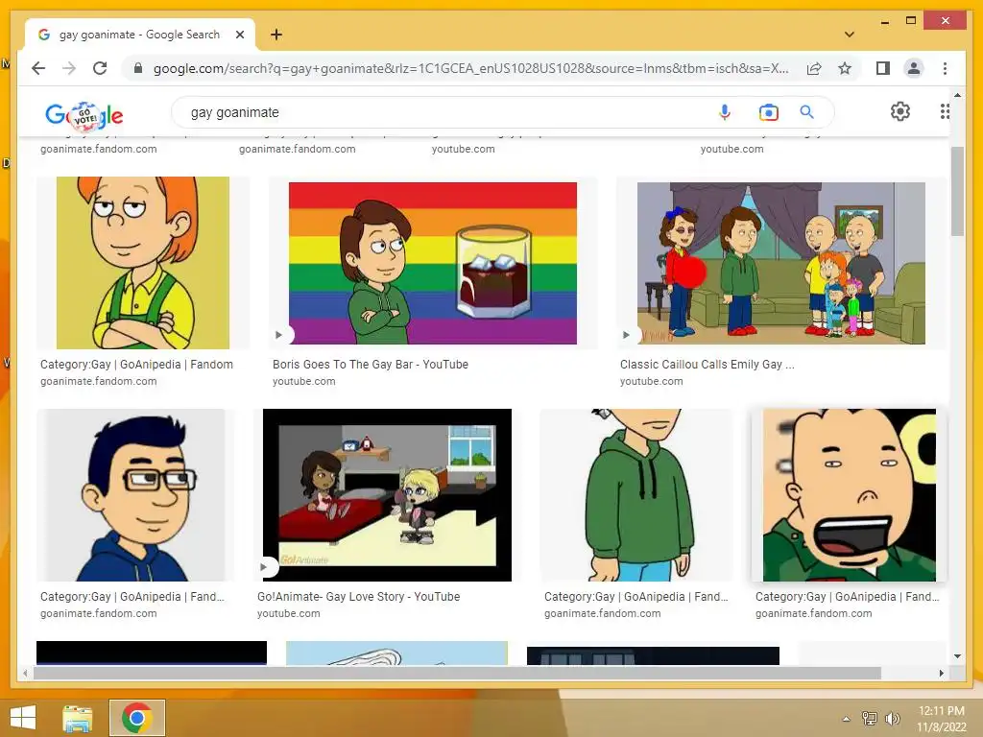Open orange-haired character thumbnail
This screenshot has height=737, width=983.
(x=143, y=263)
